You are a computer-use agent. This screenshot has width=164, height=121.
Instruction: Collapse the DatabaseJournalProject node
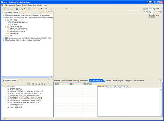click(x=3, y=18)
